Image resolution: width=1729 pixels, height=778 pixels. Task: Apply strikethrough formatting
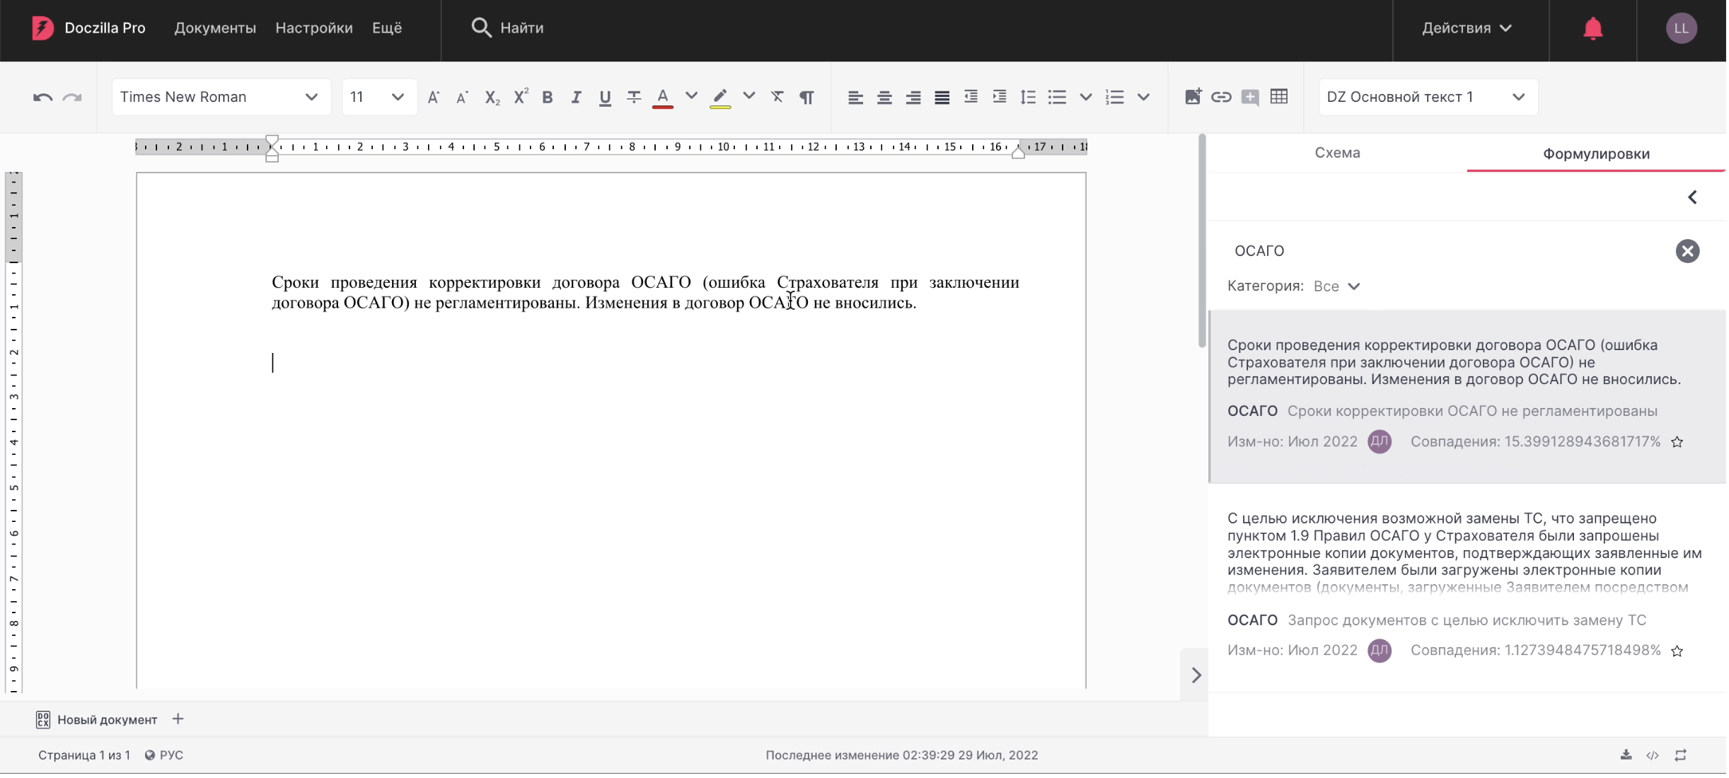coord(635,97)
